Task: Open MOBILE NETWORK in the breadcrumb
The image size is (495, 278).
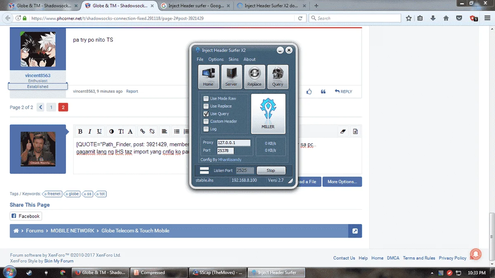Action: pos(73,231)
